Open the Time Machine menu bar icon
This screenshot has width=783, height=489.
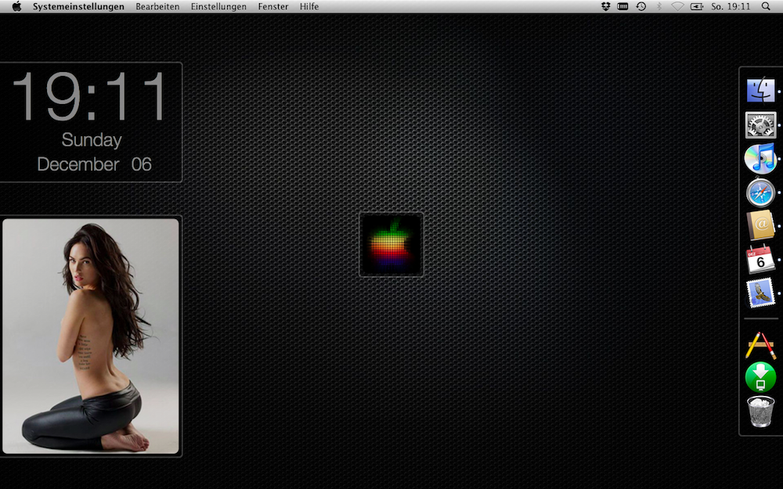click(x=641, y=6)
